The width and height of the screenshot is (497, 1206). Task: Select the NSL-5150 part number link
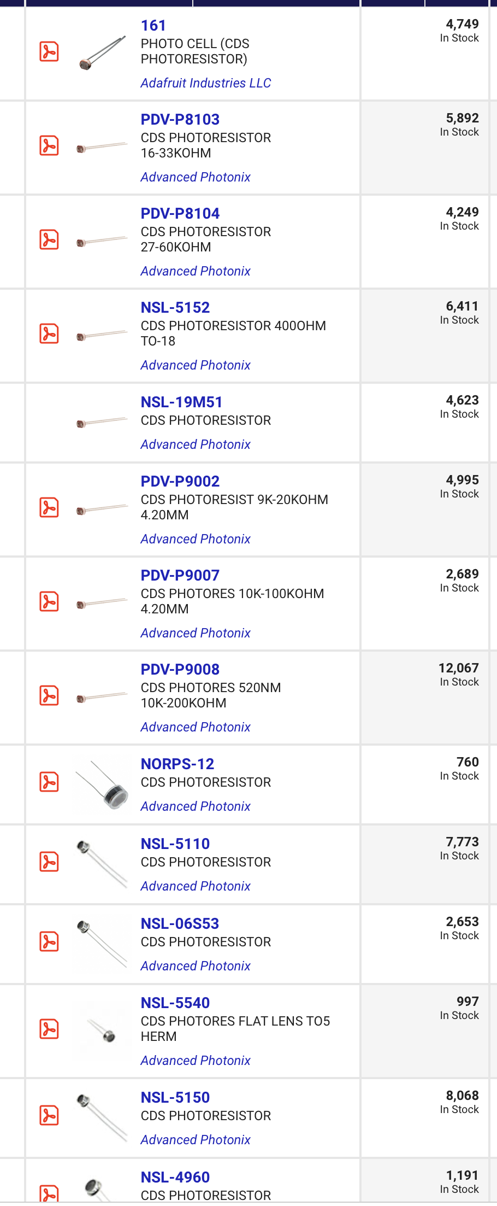pos(175,1098)
